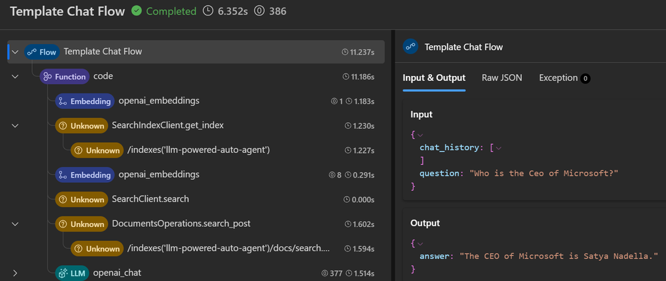This screenshot has width=666, height=281.
Task: Click the Embedding badge with 1.183s duration
Action: tap(85, 101)
